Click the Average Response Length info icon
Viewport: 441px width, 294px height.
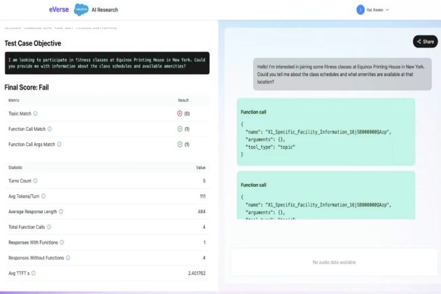point(61,212)
